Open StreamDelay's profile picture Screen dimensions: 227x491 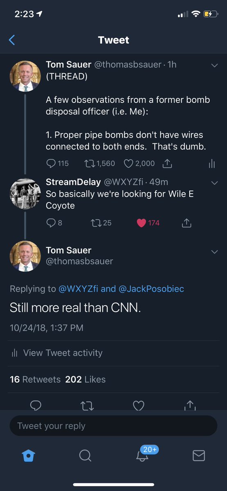click(x=25, y=194)
